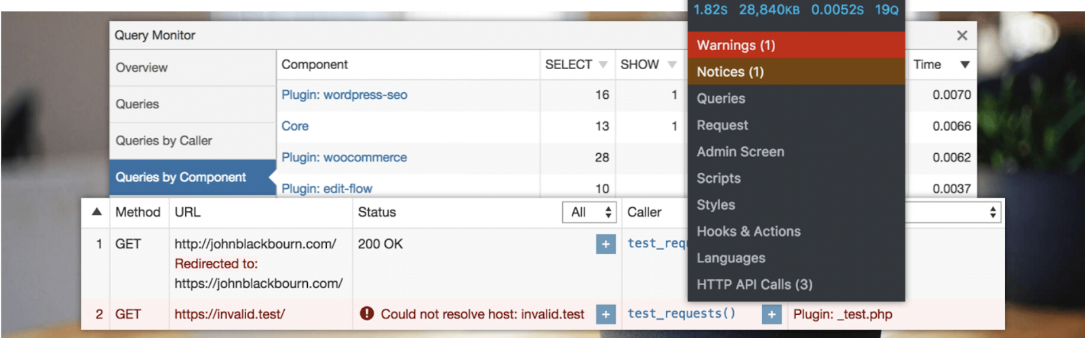Screen dimensions: 1085x338
Task: Switch to the Overview tab
Action: [142, 68]
